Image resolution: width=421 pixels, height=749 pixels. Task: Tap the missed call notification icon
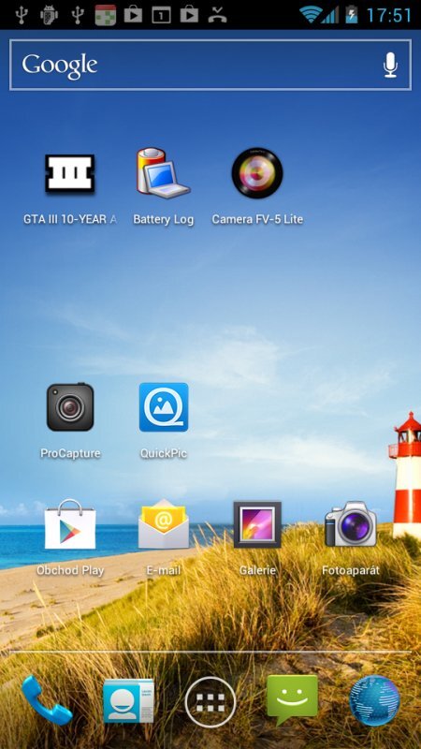pyautogui.click(x=218, y=15)
